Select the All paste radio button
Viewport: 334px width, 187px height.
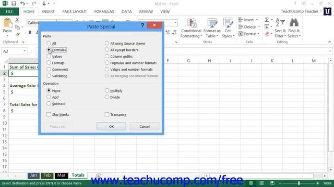click(49, 43)
